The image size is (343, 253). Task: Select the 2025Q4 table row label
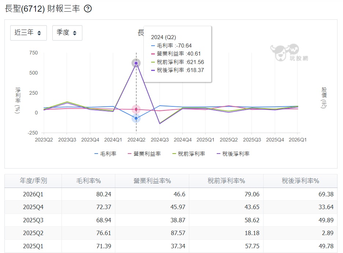[x=33, y=207]
